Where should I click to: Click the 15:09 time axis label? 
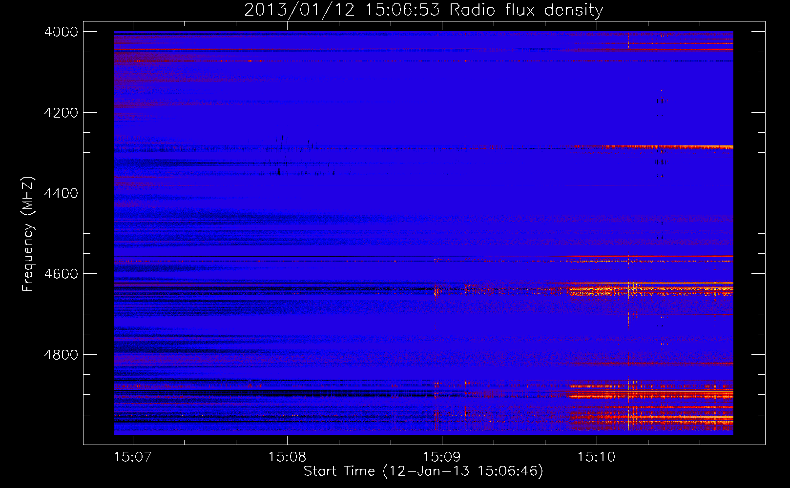442,457
